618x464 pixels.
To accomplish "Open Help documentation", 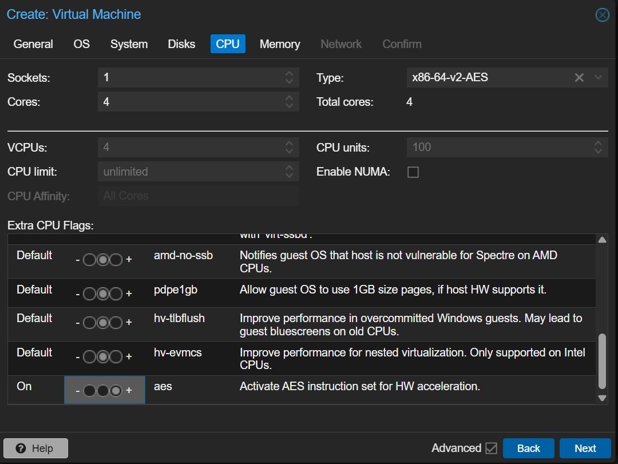I will 35,449.
